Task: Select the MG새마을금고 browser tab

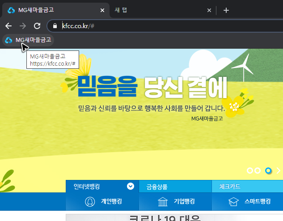Action: [55, 10]
